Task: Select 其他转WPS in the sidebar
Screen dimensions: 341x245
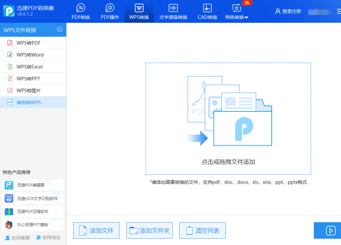Action: 33,102
